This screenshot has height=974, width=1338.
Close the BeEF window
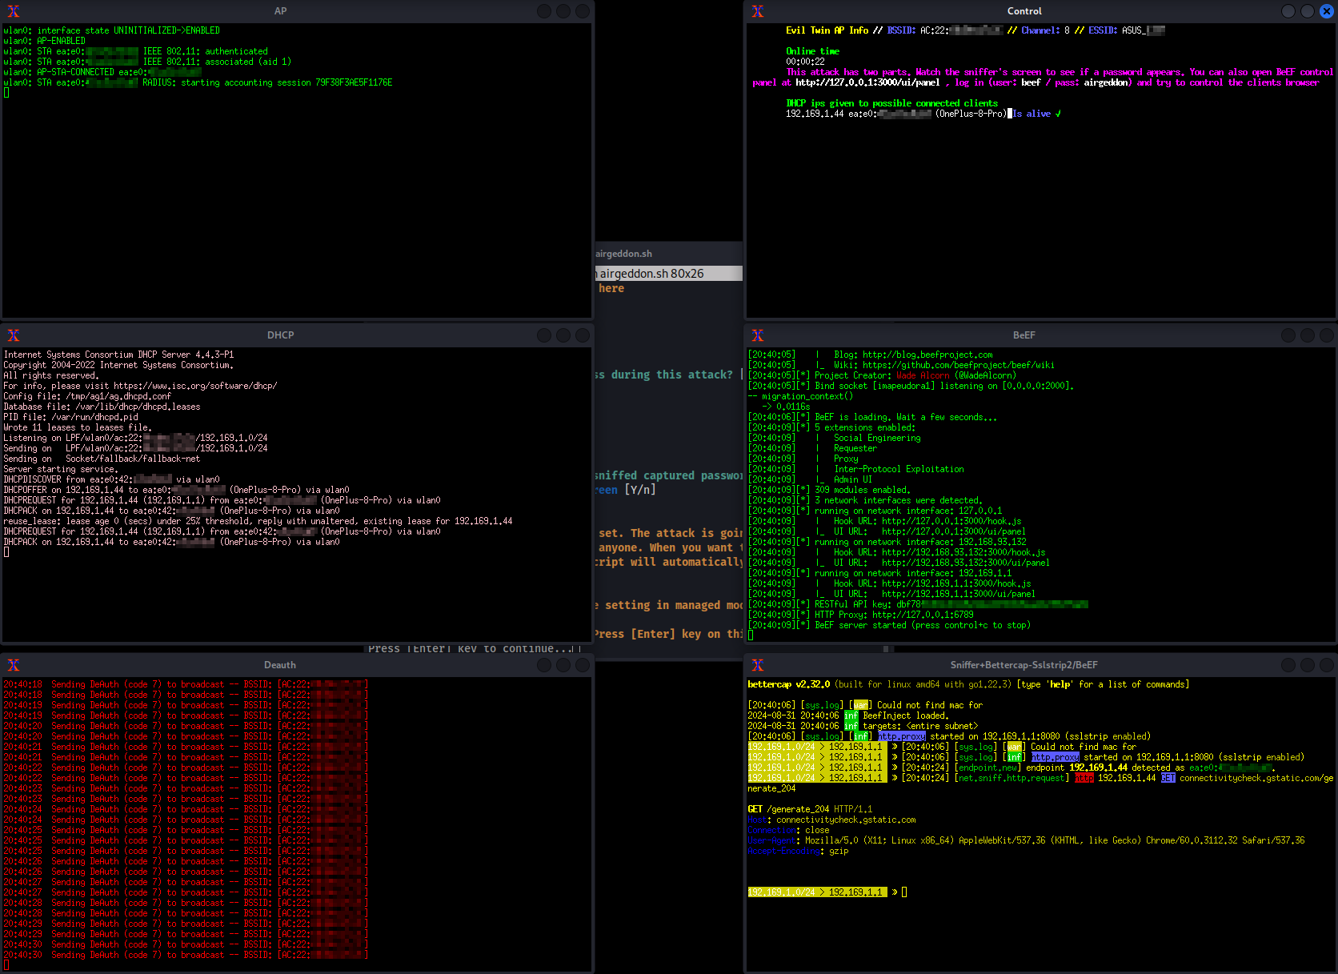[x=1326, y=335]
